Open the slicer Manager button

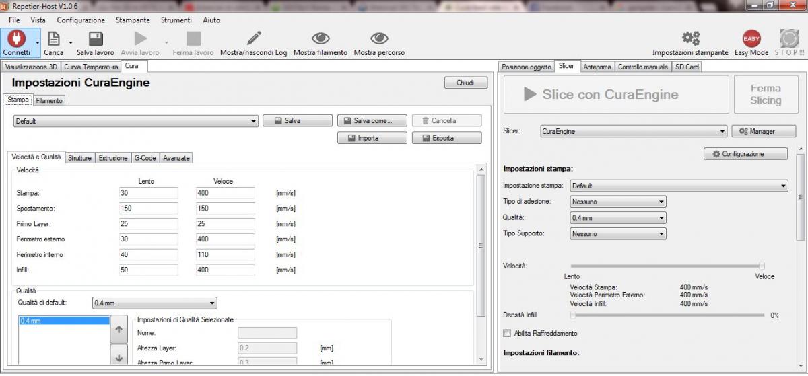coord(764,131)
